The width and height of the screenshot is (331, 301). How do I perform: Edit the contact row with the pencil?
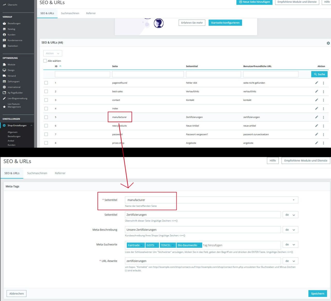tap(317, 100)
